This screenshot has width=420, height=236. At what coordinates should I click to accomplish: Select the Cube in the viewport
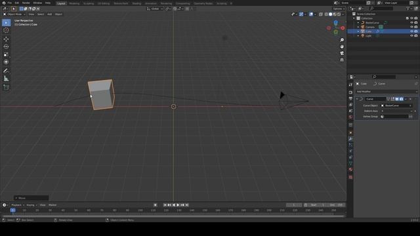(x=101, y=94)
